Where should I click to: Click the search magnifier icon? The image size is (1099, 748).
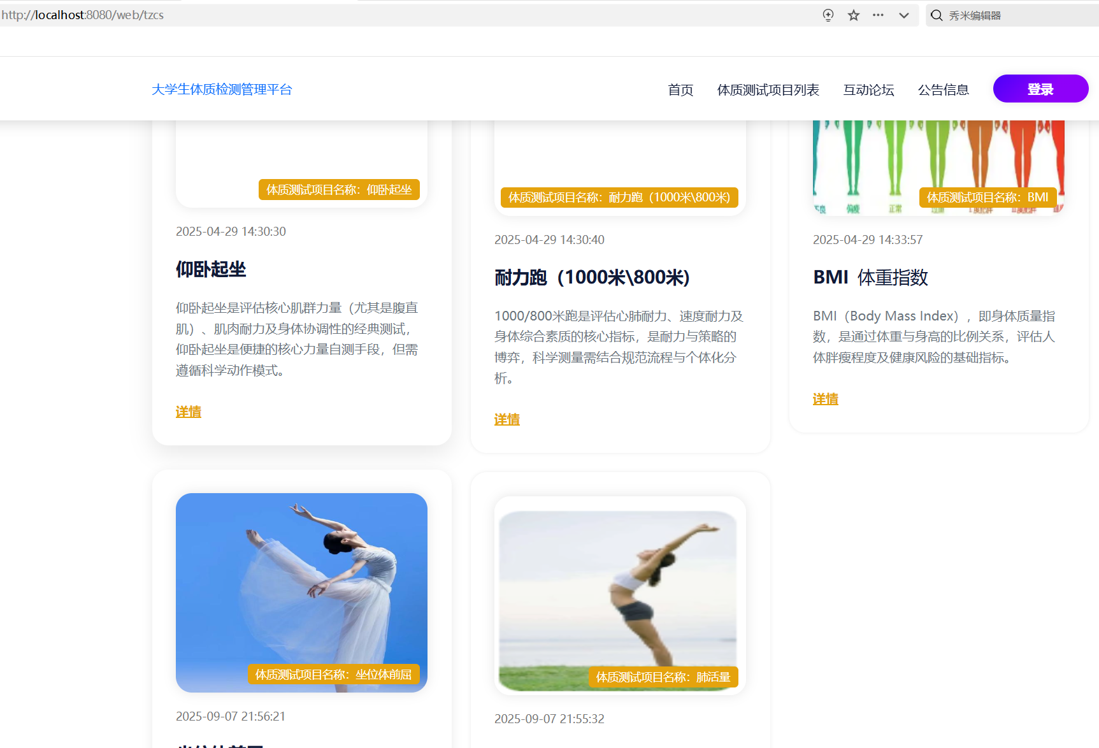(x=936, y=15)
